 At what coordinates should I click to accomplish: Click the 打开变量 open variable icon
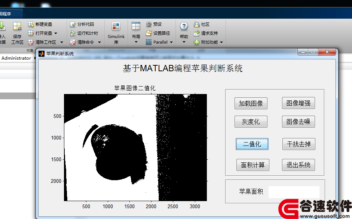pyautogui.click(x=31, y=33)
